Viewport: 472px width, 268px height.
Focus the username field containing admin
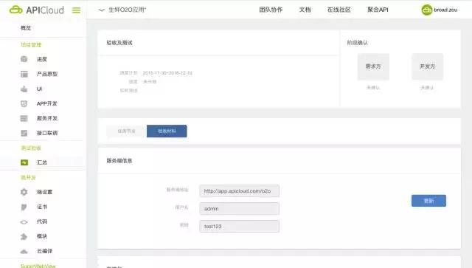tap(239, 209)
